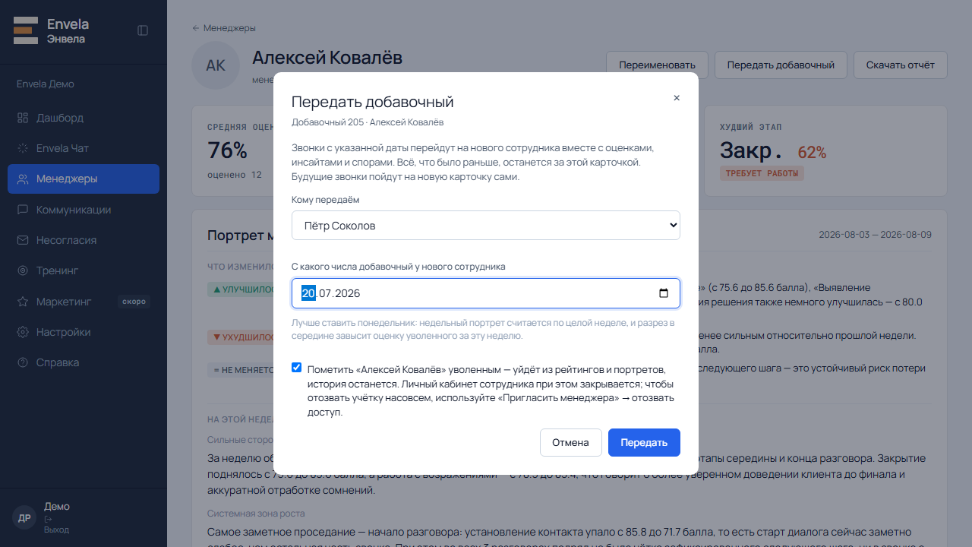Open Тренинг via its target icon
The height and width of the screenshot is (547, 972).
coord(23,270)
